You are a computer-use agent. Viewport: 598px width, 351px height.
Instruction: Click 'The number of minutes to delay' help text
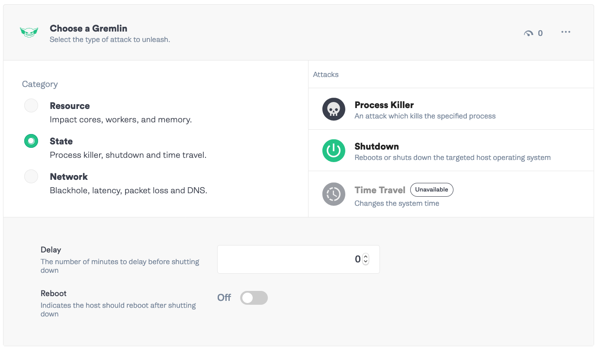[x=120, y=266]
